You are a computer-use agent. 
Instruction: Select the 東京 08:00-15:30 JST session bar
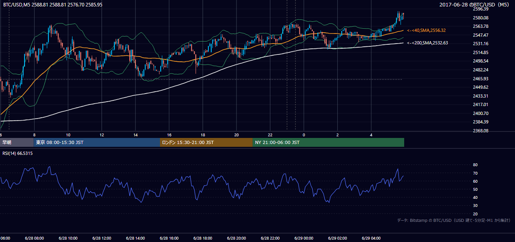point(97,142)
